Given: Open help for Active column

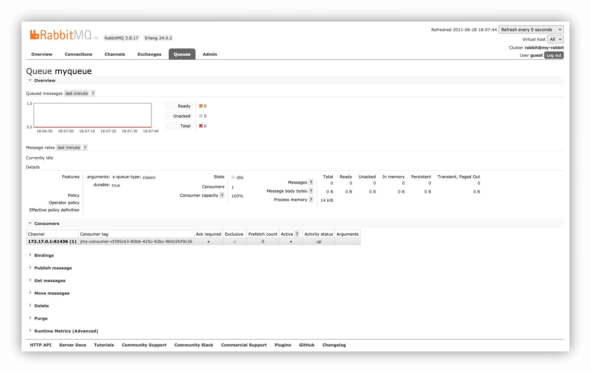Looking at the screenshot, I should tap(297, 234).
